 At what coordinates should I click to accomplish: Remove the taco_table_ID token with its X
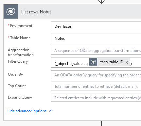pos(127,62)
